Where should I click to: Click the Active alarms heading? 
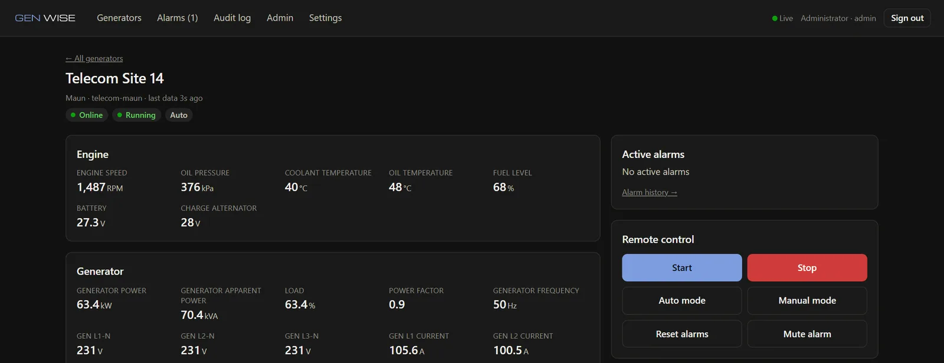tap(653, 154)
